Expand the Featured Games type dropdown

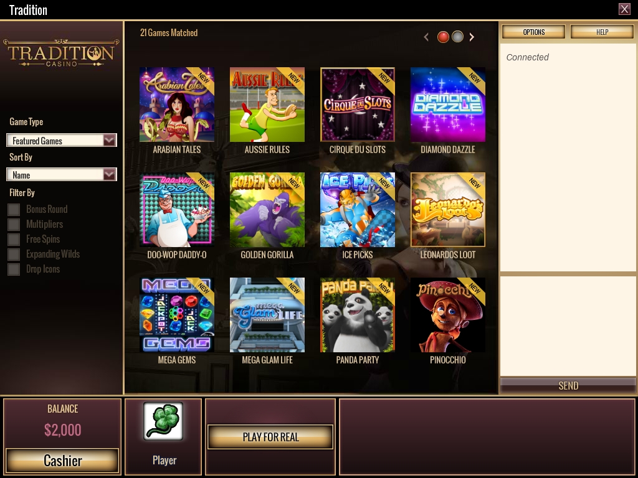62,140
